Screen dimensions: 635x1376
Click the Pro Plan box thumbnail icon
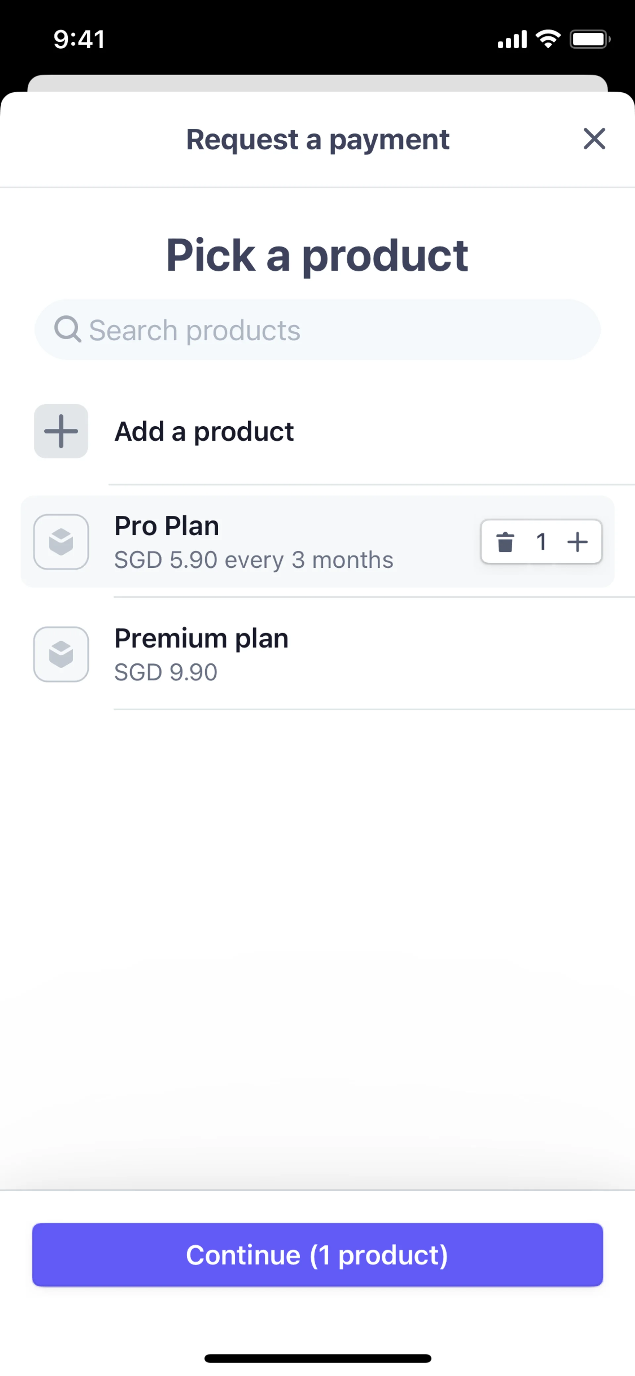pos(62,542)
